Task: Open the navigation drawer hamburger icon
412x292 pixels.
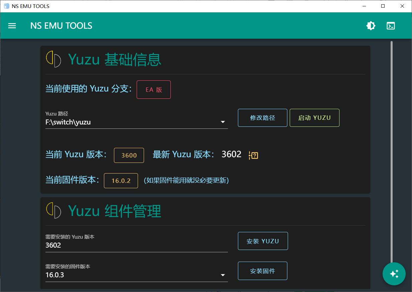Action: (12, 26)
